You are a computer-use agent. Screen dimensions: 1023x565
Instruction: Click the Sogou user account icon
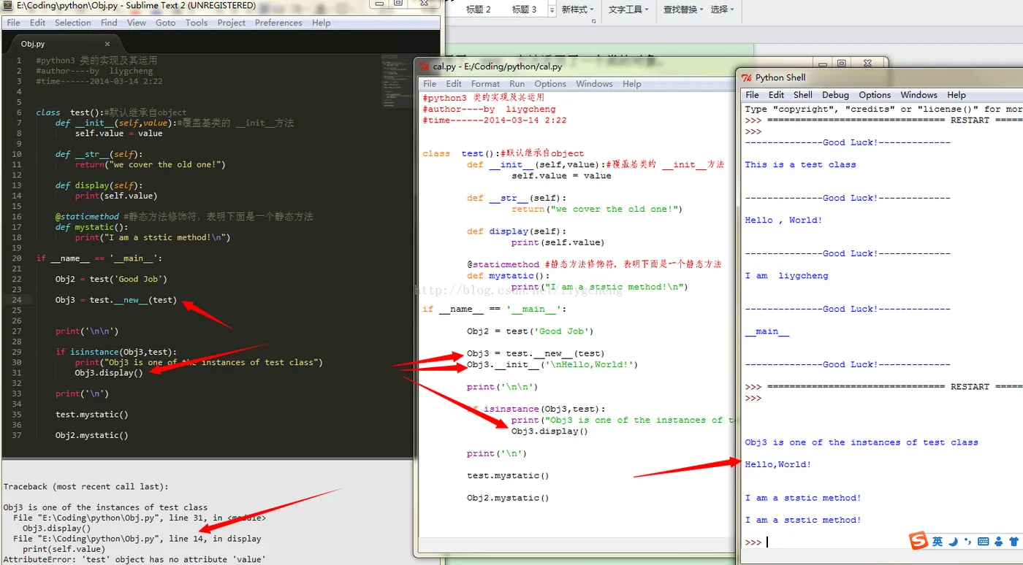point(998,542)
